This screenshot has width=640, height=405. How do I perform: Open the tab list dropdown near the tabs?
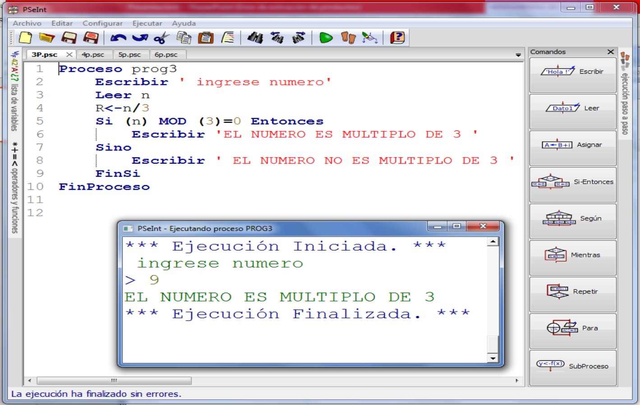(517, 54)
